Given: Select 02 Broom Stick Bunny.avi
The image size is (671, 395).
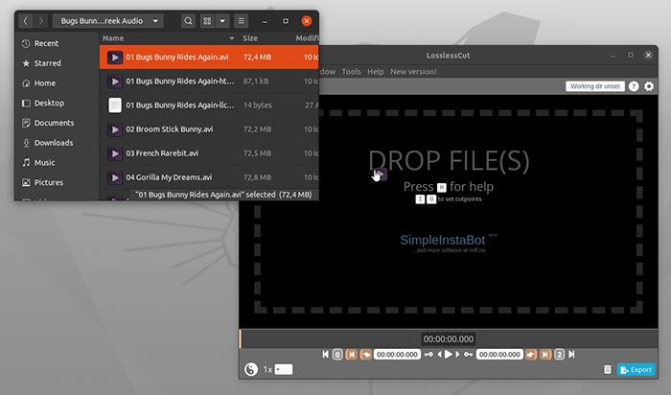Looking at the screenshot, I should coord(209,129).
